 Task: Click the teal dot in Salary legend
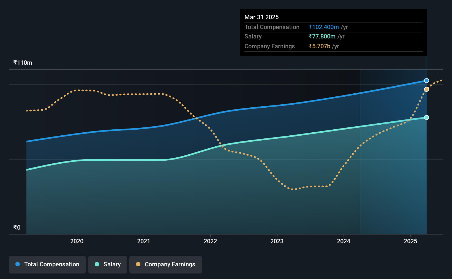point(97,264)
